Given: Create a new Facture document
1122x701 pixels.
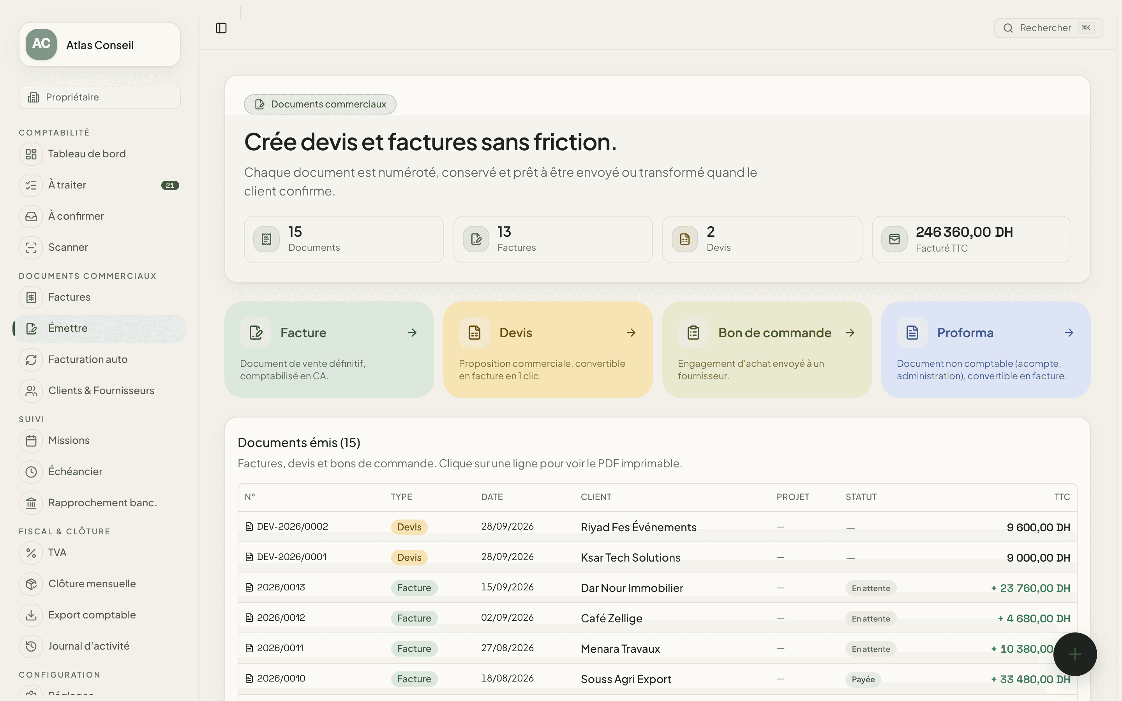Looking at the screenshot, I should pyautogui.click(x=329, y=350).
